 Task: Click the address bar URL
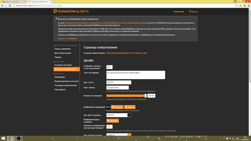tap(38, 5)
